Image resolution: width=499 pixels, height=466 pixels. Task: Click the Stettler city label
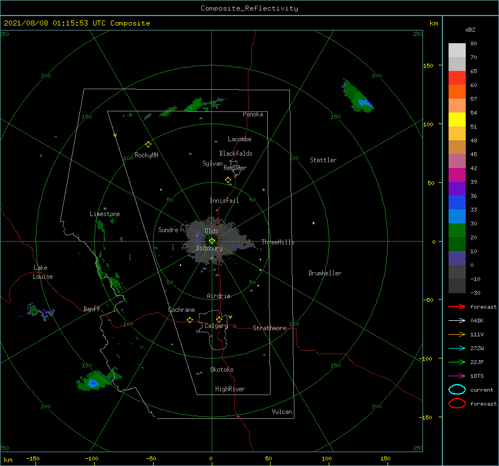323,160
